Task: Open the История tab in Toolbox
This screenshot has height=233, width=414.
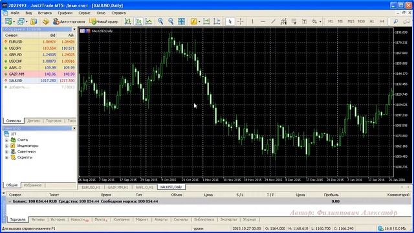Action: coord(58,219)
